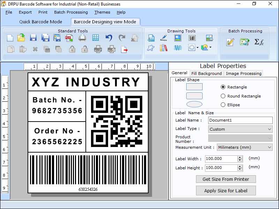Viewport: 279px width, 209px height.
Task: Open the PDF export tool
Action: click(x=68, y=38)
